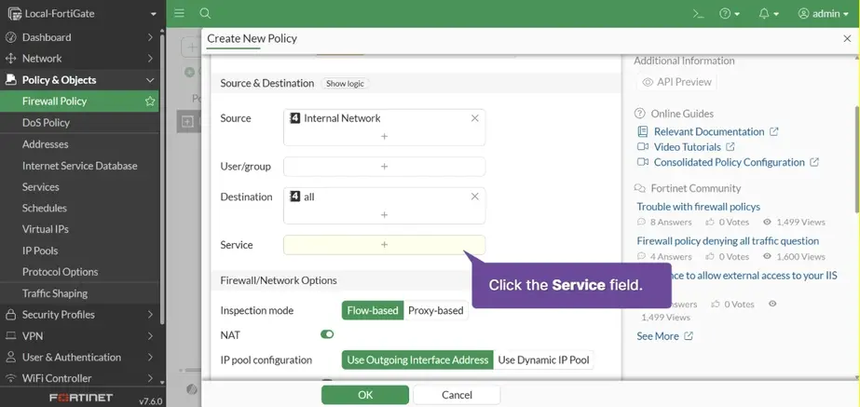The width and height of the screenshot is (860, 407).
Task: Open Consolidated Policy Configuration link
Action: pos(729,163)
